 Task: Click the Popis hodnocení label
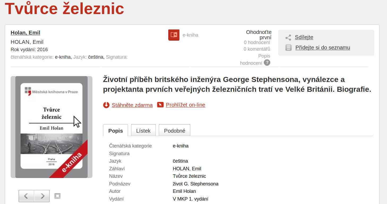click(255, 59)
